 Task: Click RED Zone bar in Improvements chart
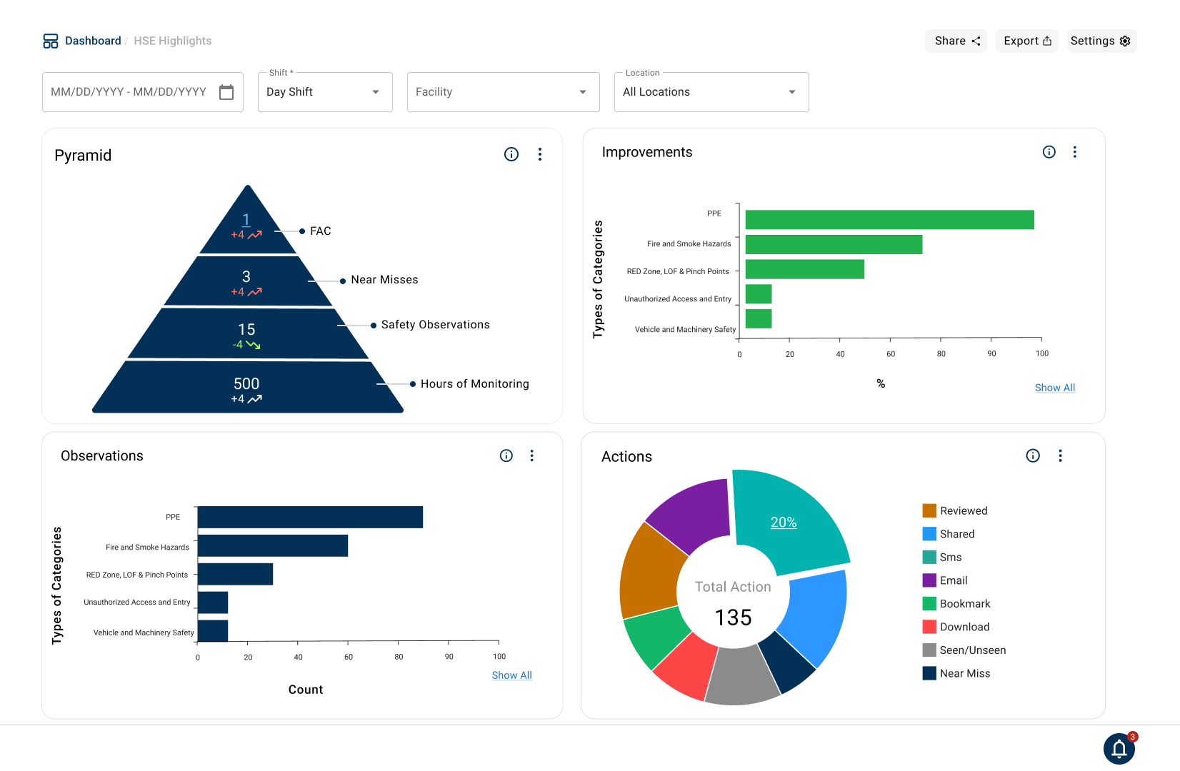coord(805,269)
